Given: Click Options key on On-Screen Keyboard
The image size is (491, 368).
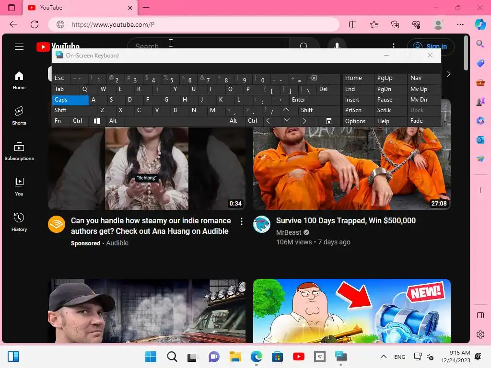Looking at the screenshot, I should point(358,121).
